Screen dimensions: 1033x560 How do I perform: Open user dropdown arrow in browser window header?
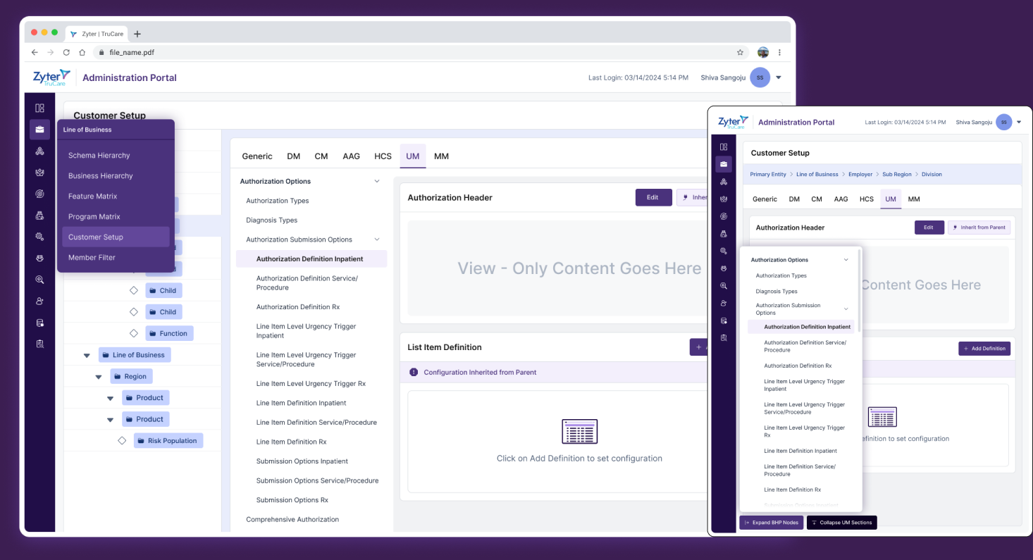tap(779, 77)
